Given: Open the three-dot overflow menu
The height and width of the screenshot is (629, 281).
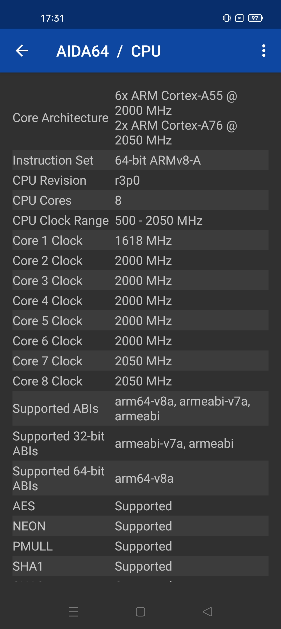Looking at the screenshot, I should click(x=264, y=51).
